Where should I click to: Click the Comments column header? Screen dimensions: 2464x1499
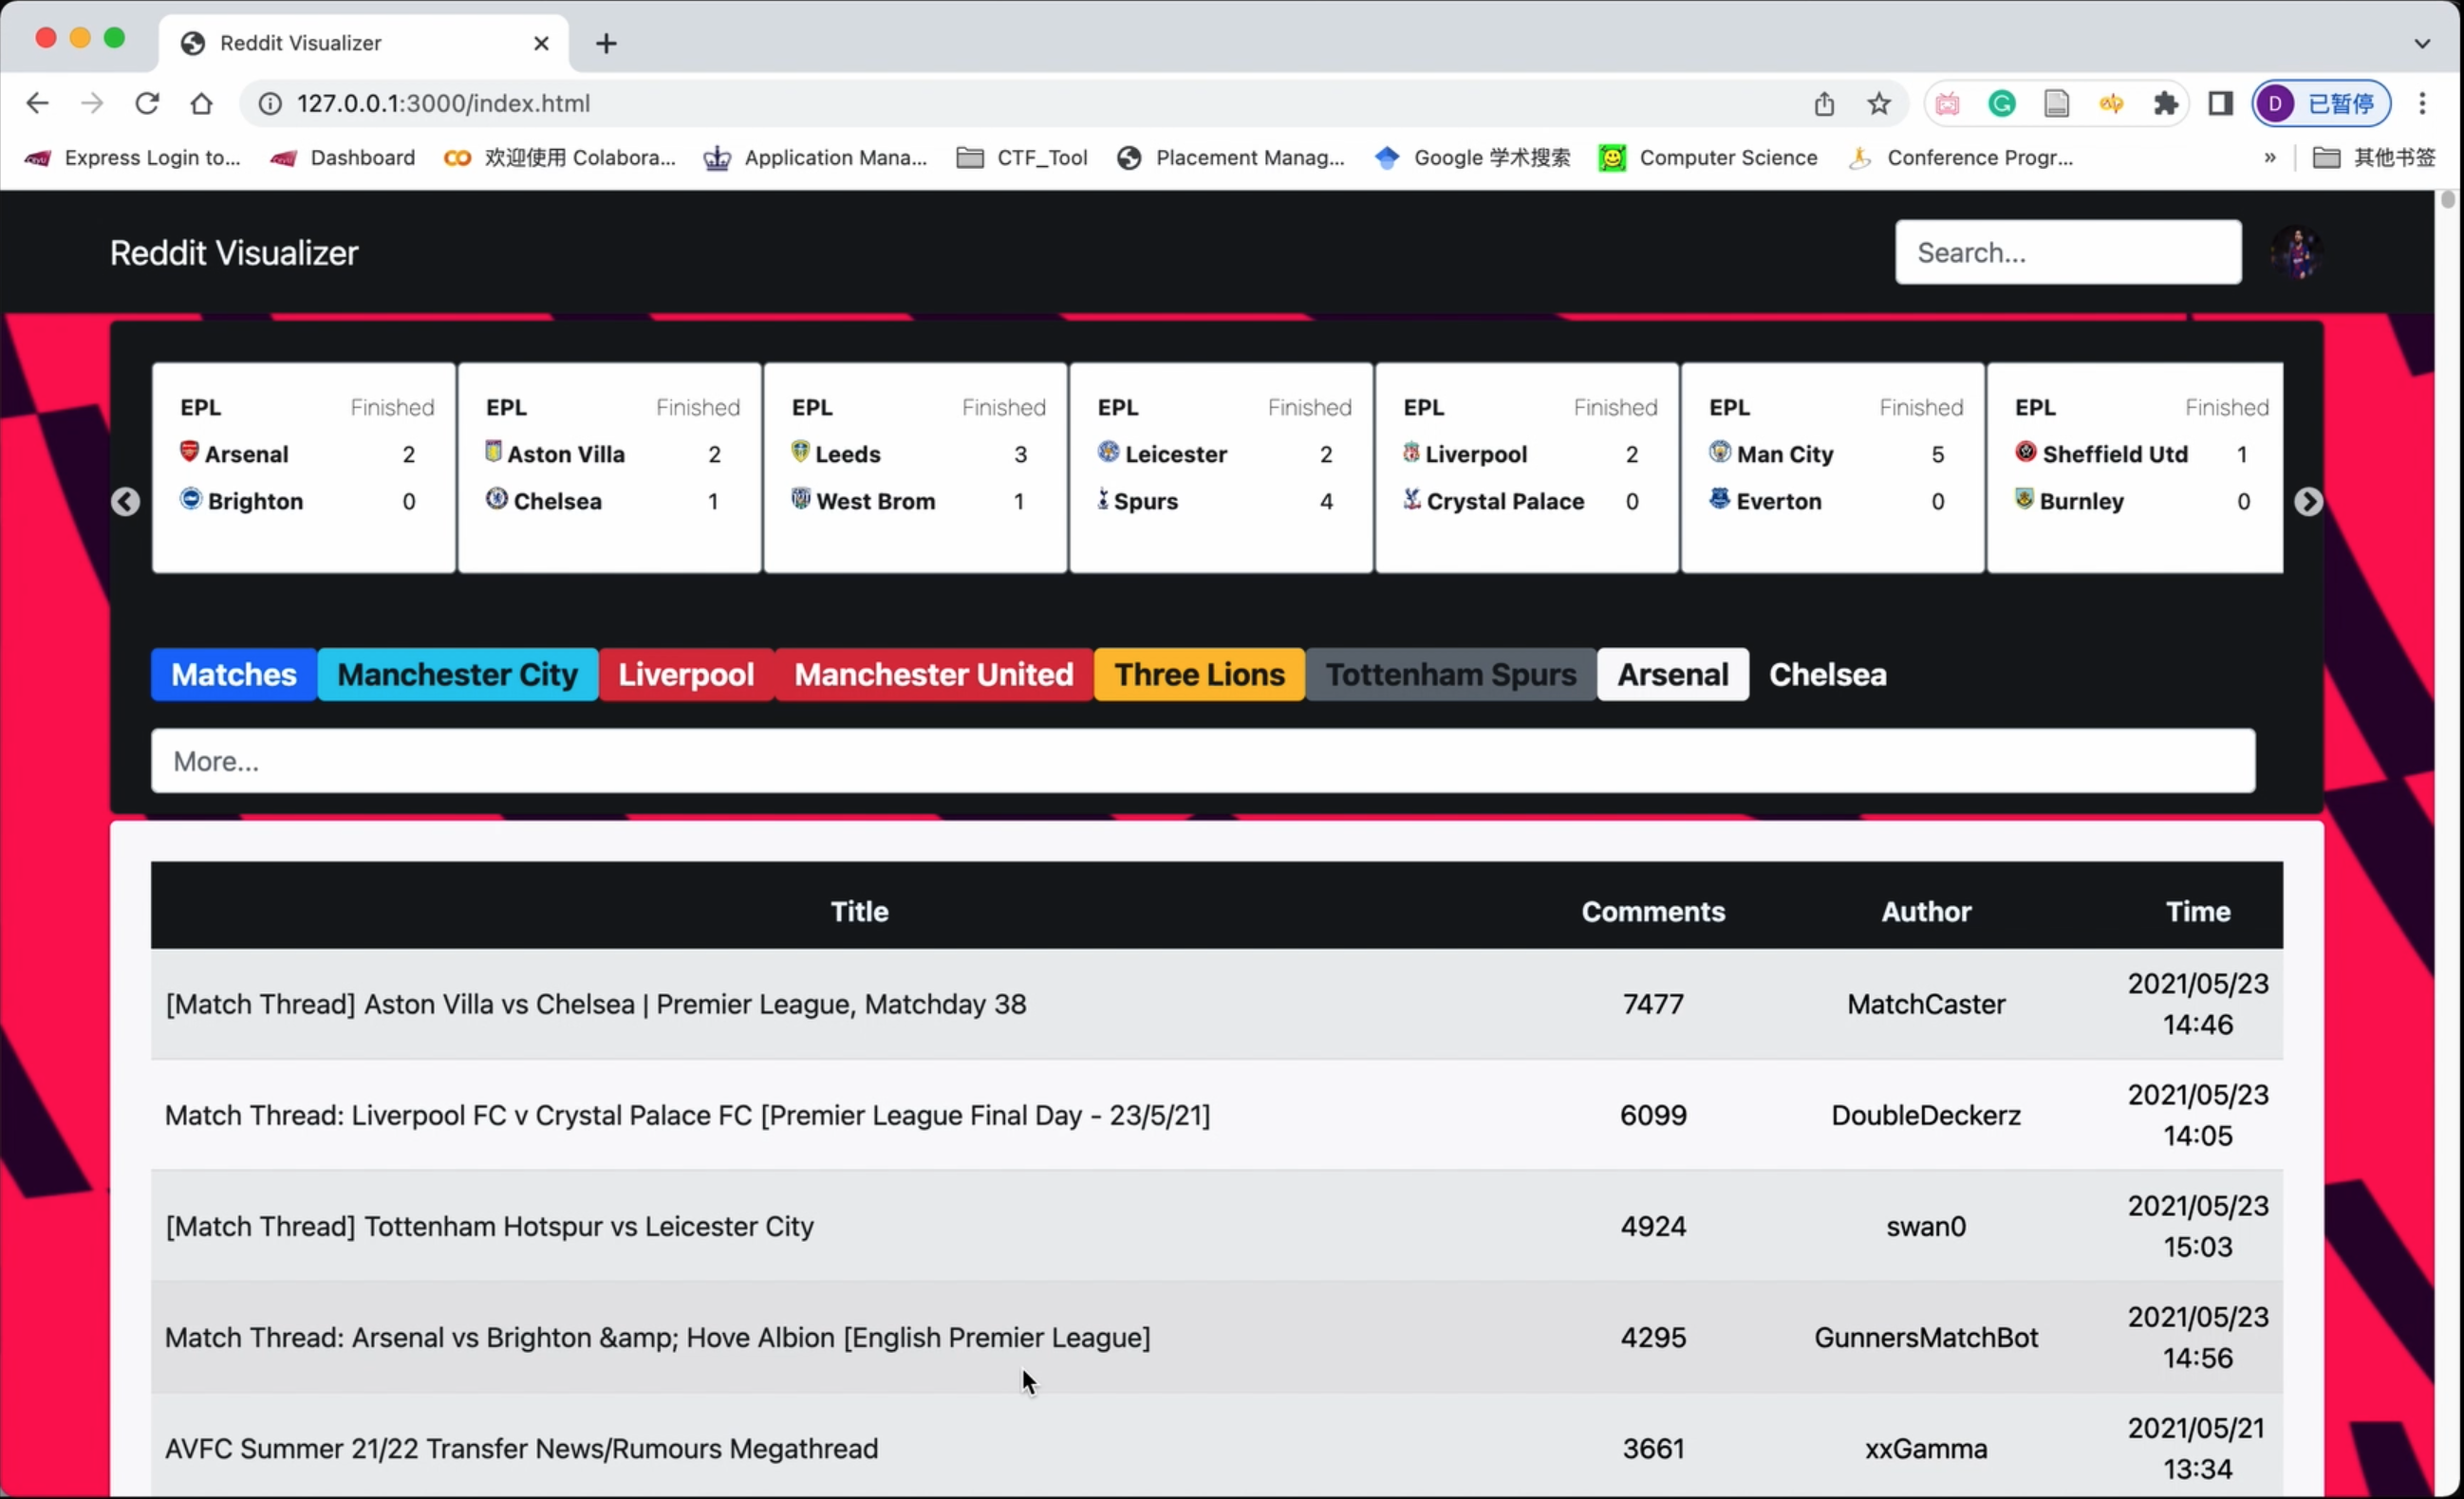pos(1653,912)
